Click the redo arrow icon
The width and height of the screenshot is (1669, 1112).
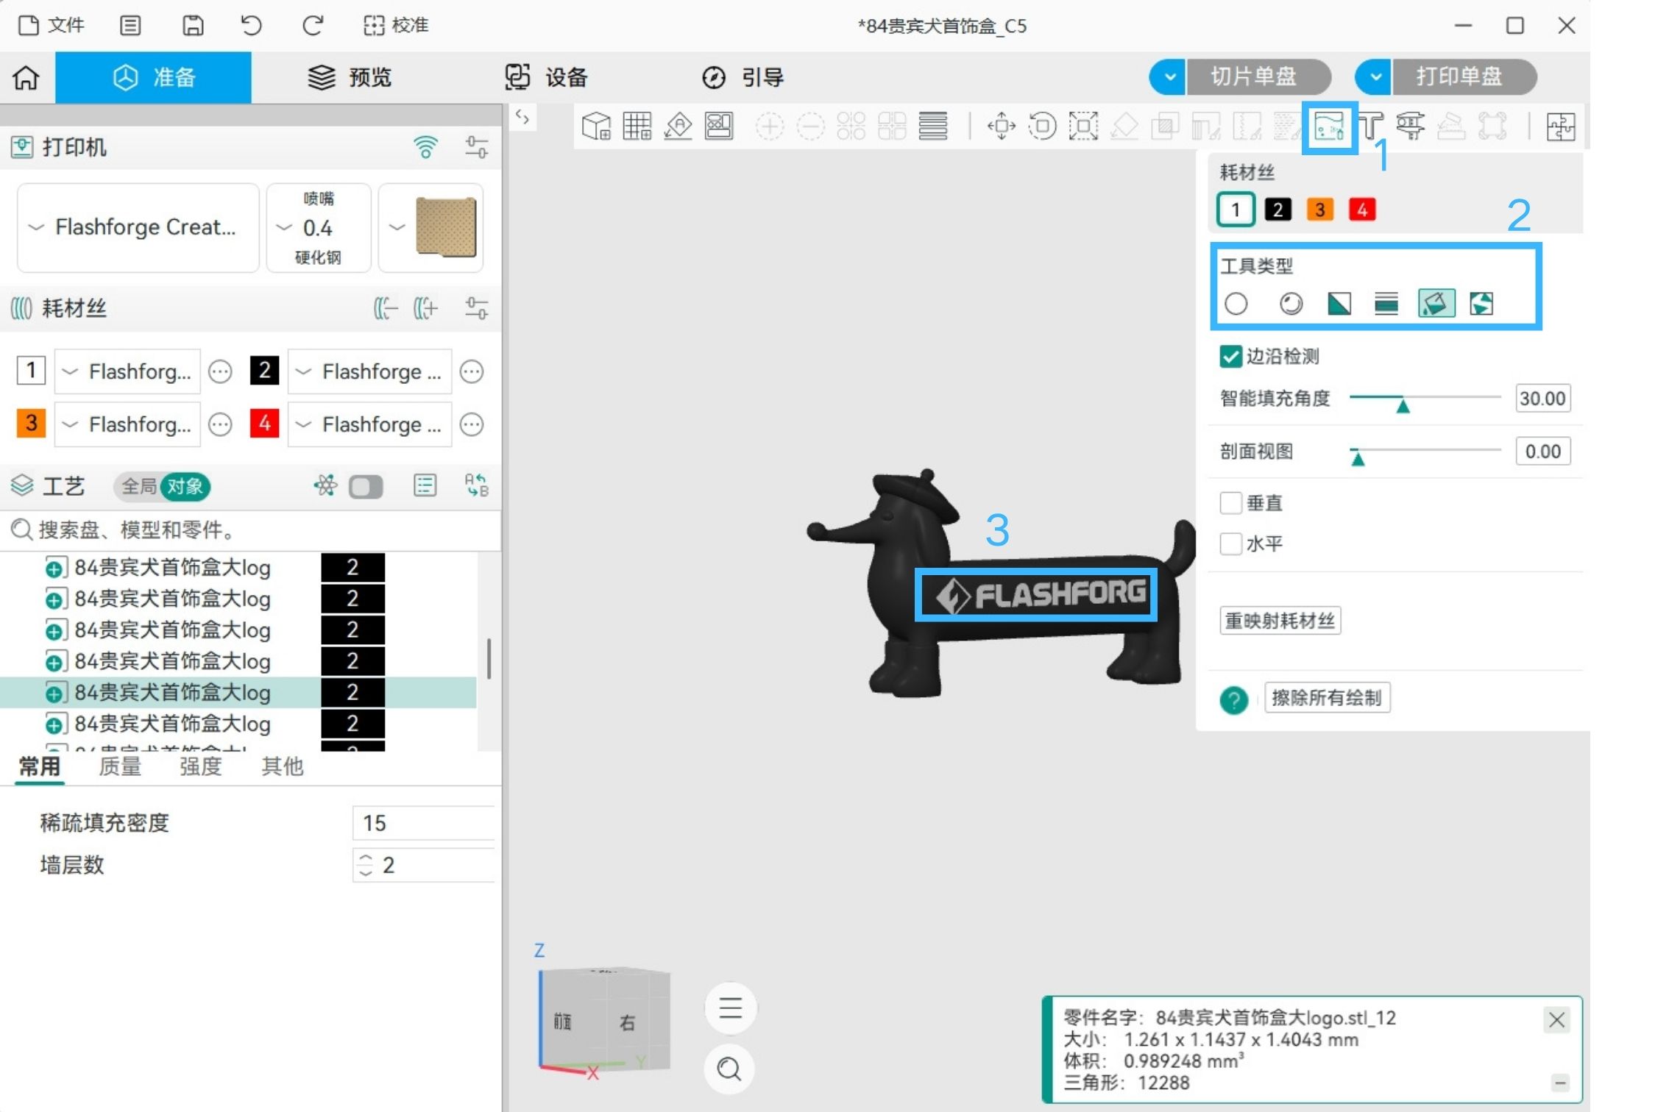coord(313,26)
